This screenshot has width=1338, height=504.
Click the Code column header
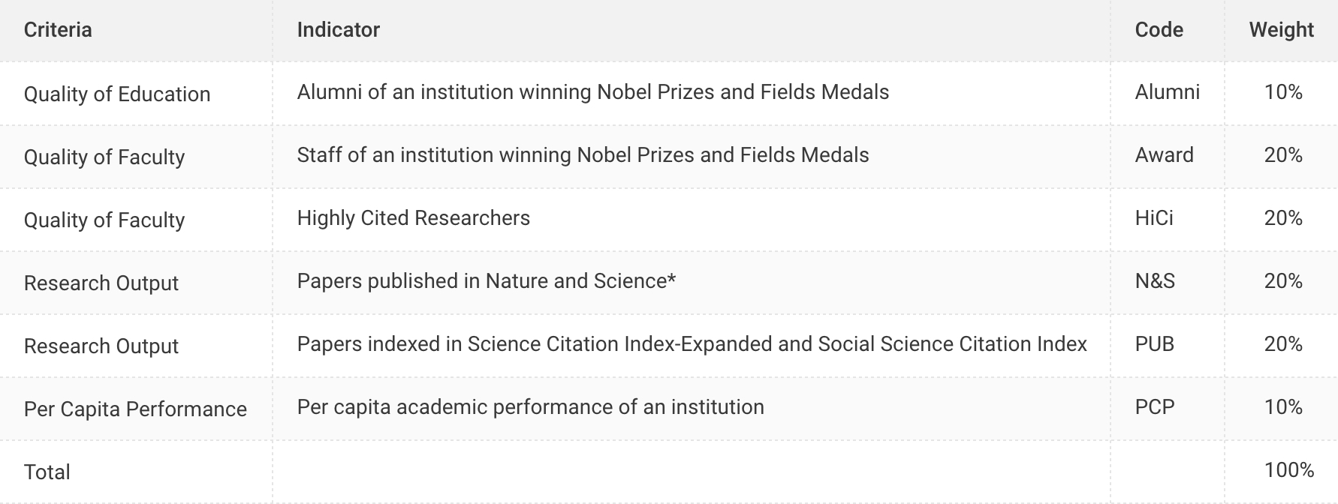point(1159,30)
